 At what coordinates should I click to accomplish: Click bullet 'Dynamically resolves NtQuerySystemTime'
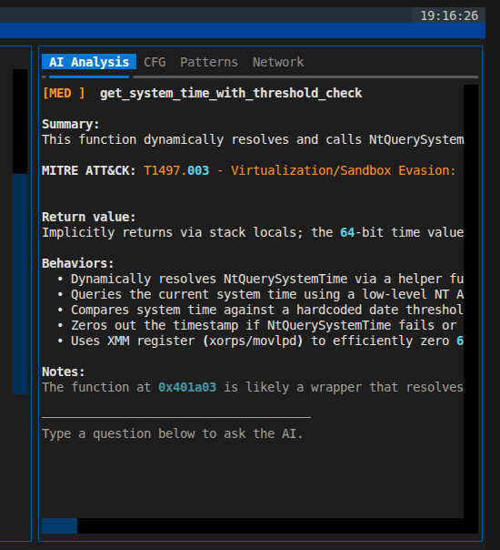260,279
